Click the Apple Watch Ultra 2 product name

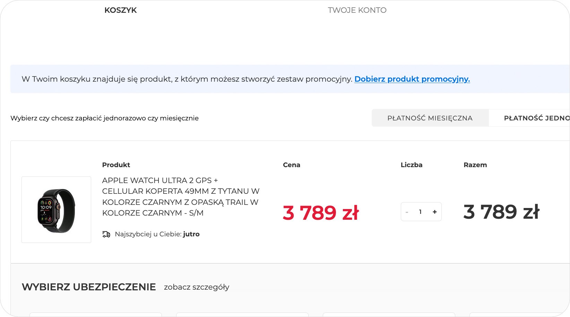pyautogui.click(x=180, y=197)
